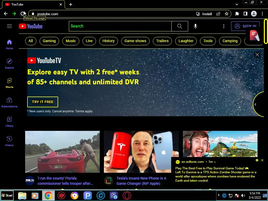Go forward with green forward arrow

click(14, 14)
